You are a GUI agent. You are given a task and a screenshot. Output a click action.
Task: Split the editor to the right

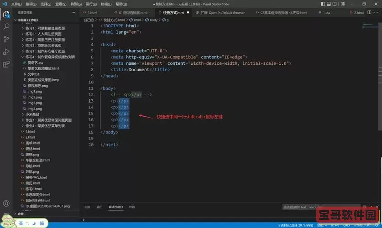(x=369, y=12)
